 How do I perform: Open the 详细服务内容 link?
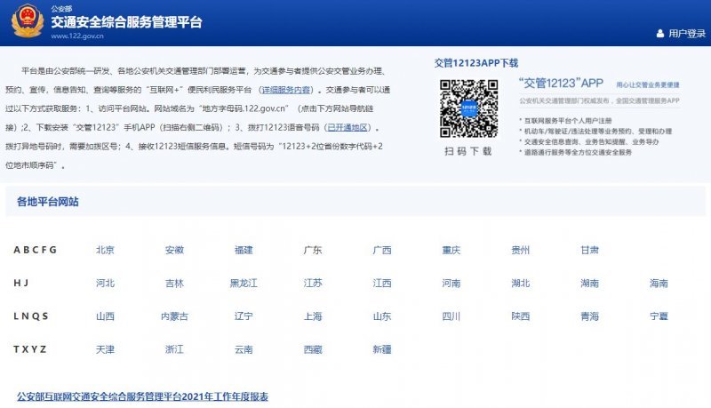tap(285, 90)
